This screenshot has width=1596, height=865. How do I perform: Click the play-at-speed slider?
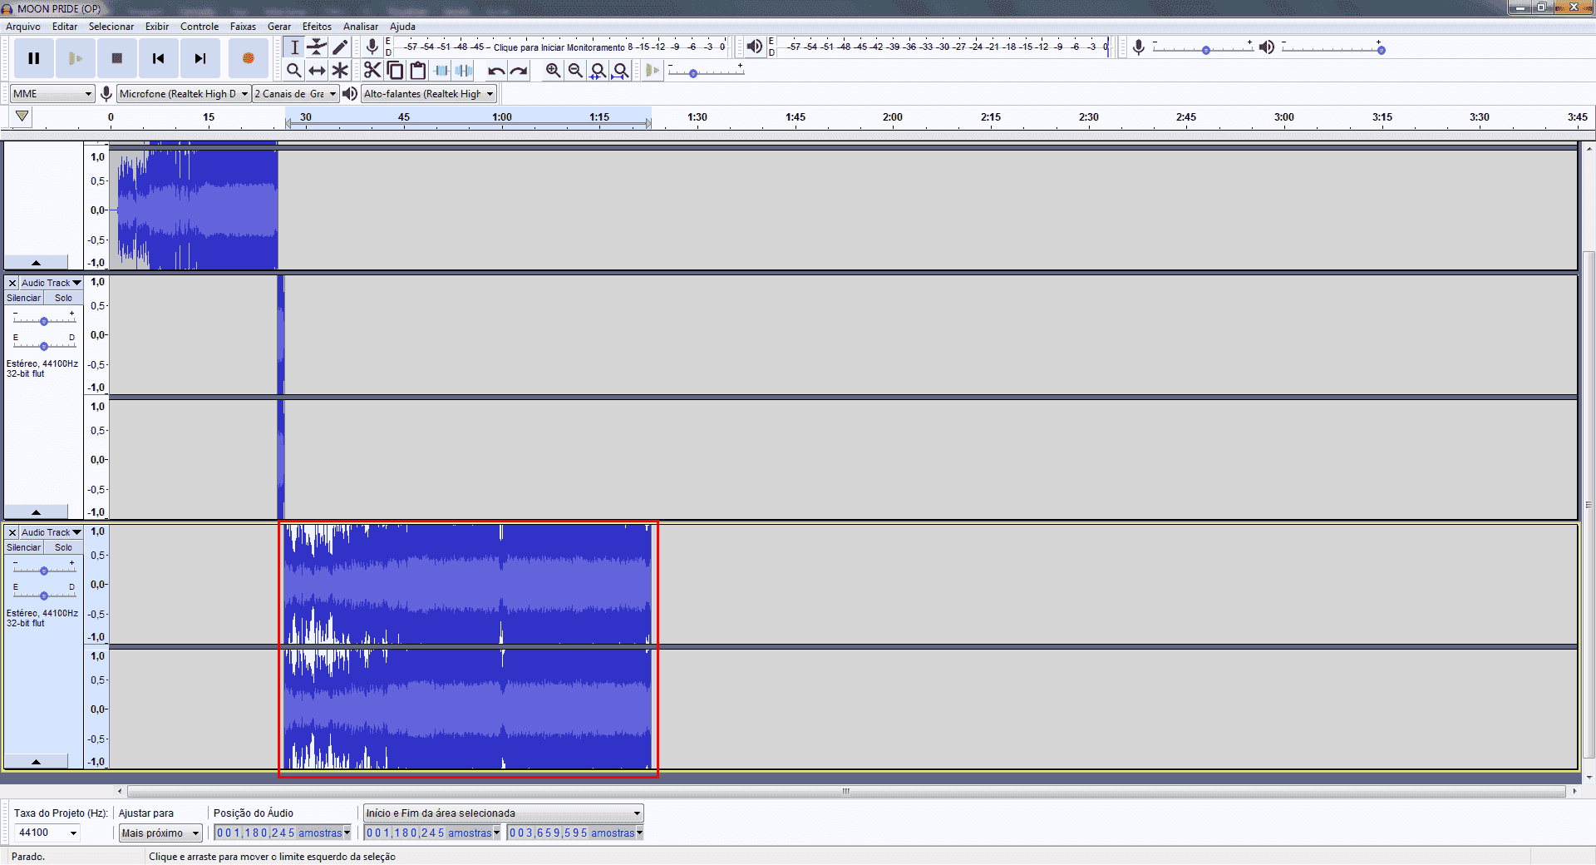706,72
